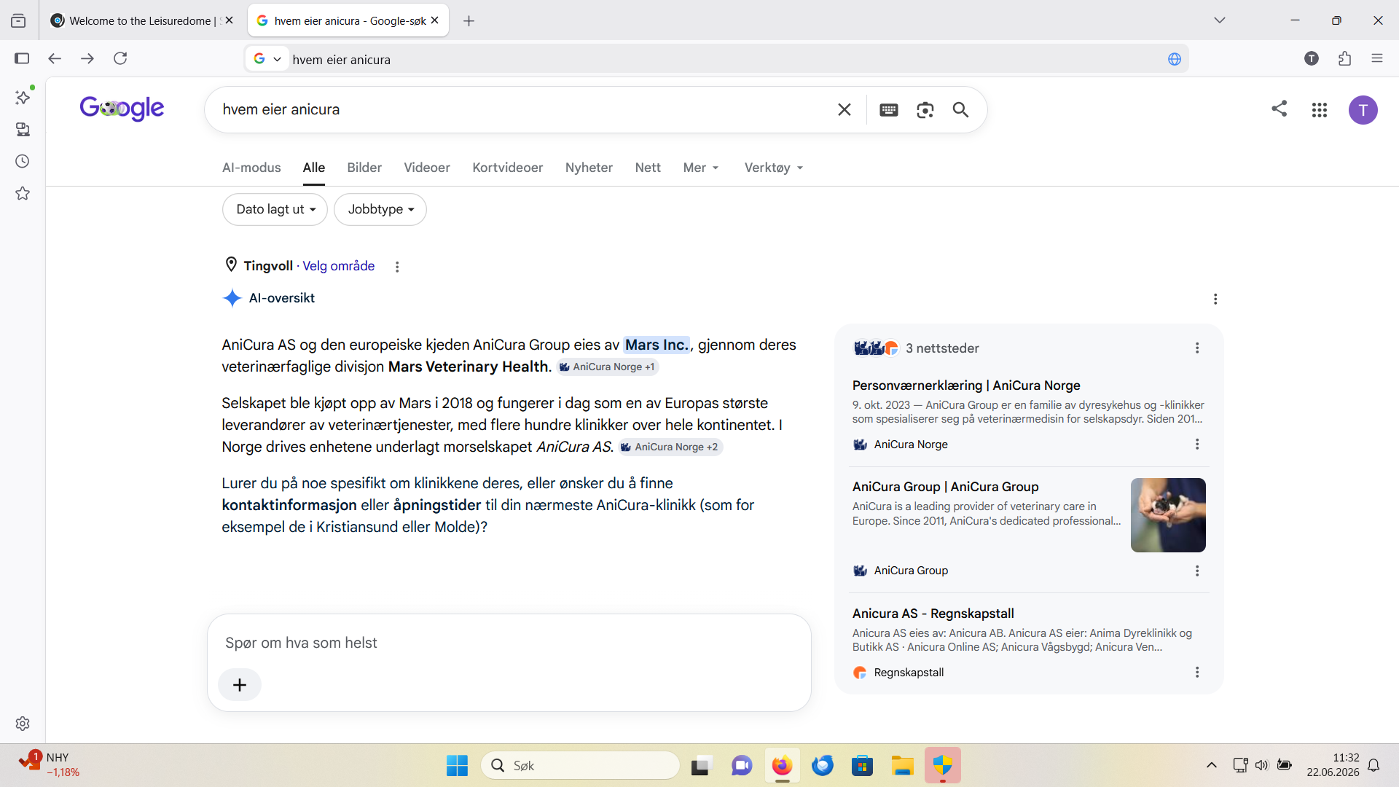Add attachment with the plus button
This screenshot has width=1399, height=787.
[240, 685]
